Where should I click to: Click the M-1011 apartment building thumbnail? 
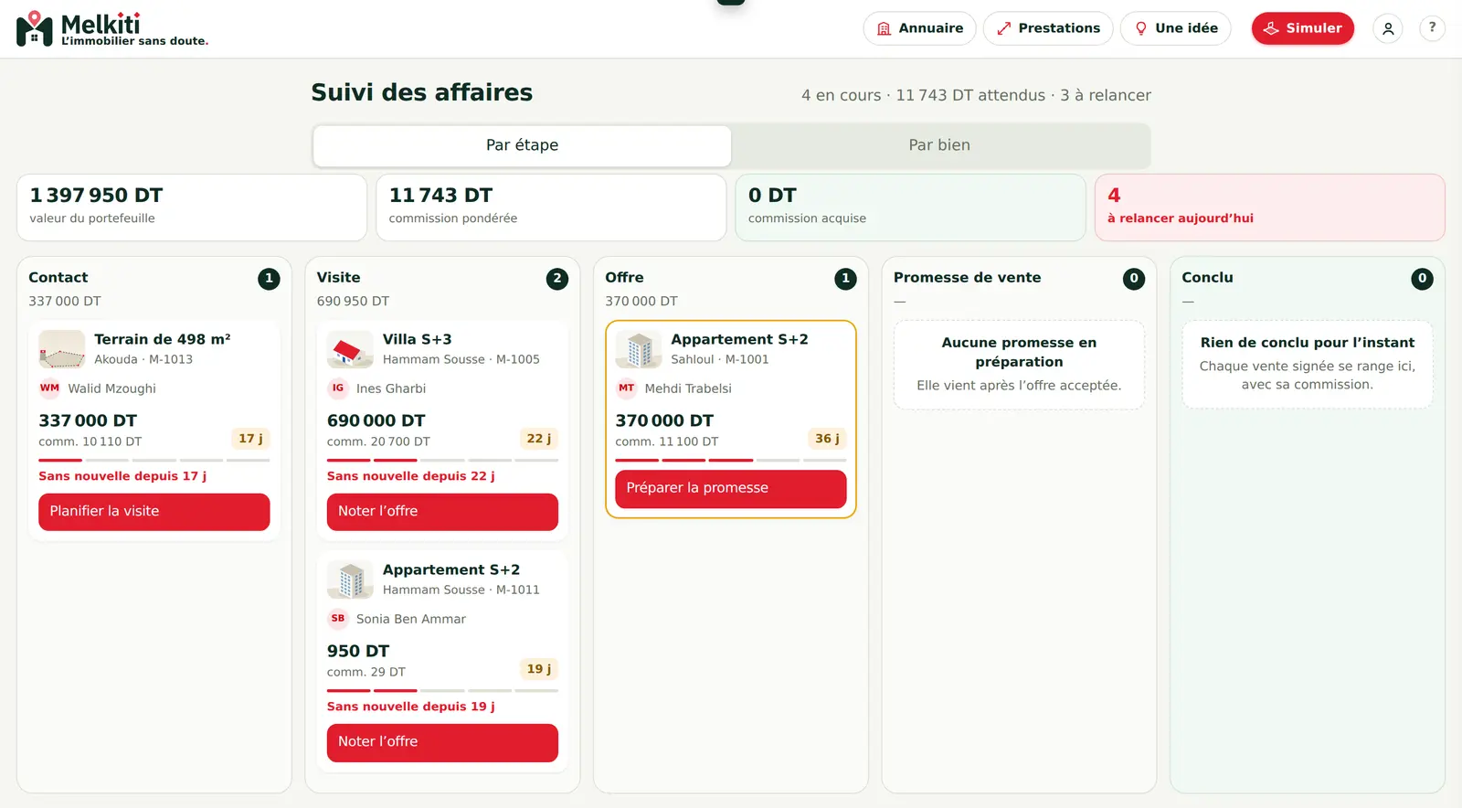(x=350, y=579)
